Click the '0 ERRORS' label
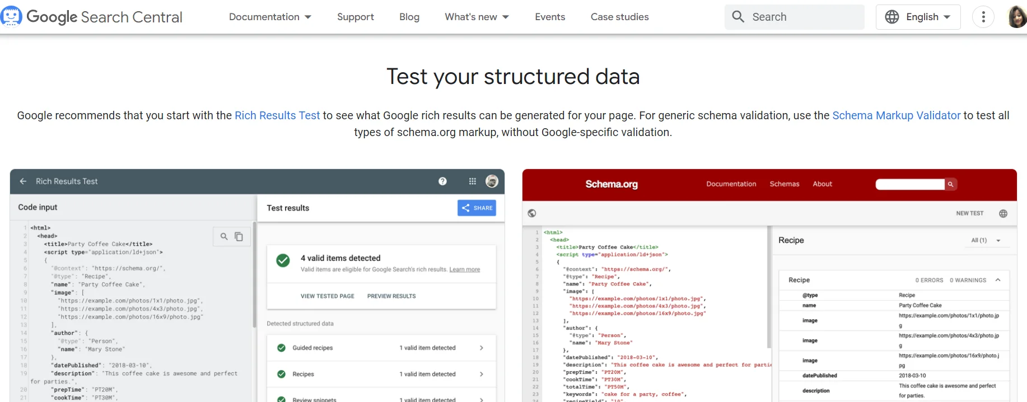The height and width of the screenshot is (402, 1027). pyautogui.click(x=929, y=281)
